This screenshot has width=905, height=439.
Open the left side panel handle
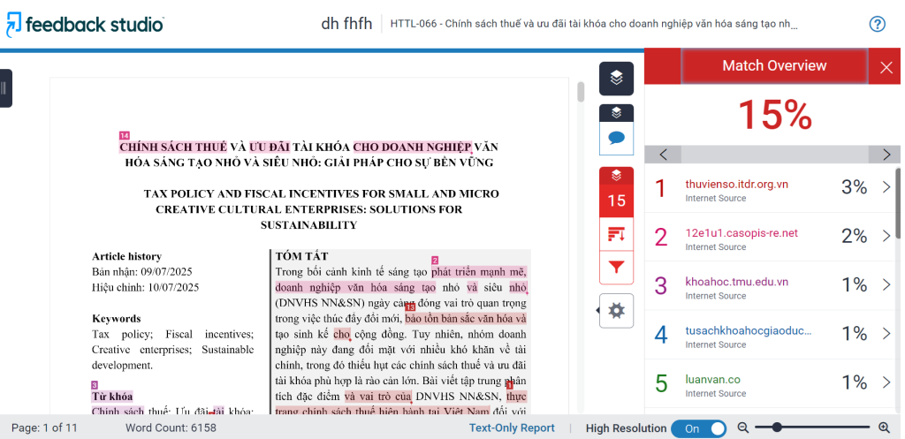[5, 88]
